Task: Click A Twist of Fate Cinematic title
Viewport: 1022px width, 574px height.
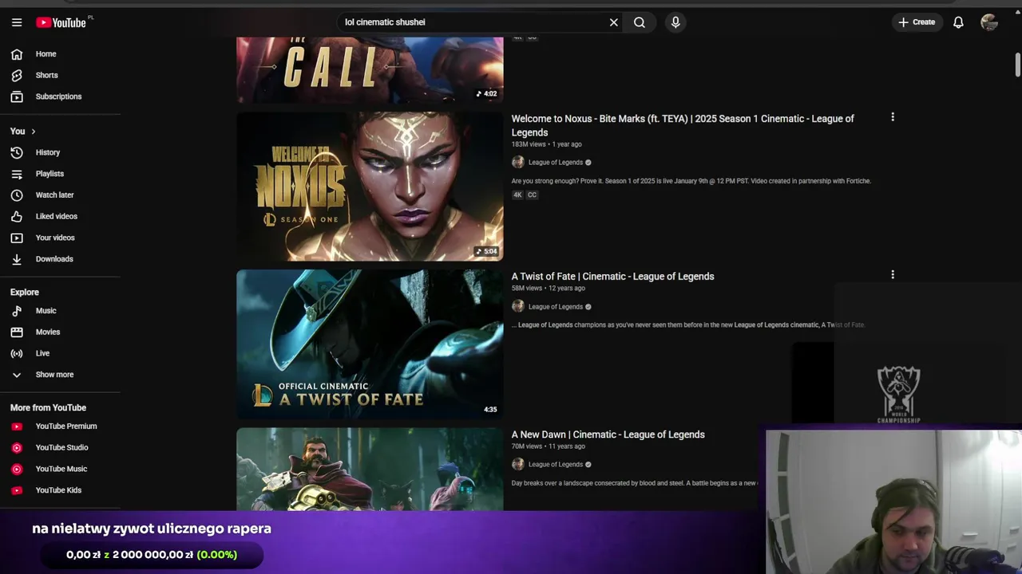Action: click(612, 277)
